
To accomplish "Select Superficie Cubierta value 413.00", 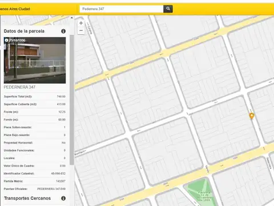I will point(61,104).
